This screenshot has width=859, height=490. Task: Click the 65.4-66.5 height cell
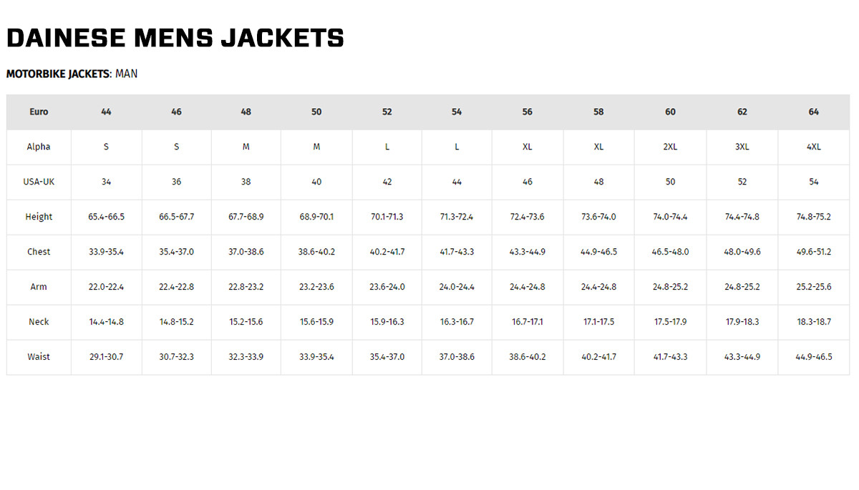(106, 217)
